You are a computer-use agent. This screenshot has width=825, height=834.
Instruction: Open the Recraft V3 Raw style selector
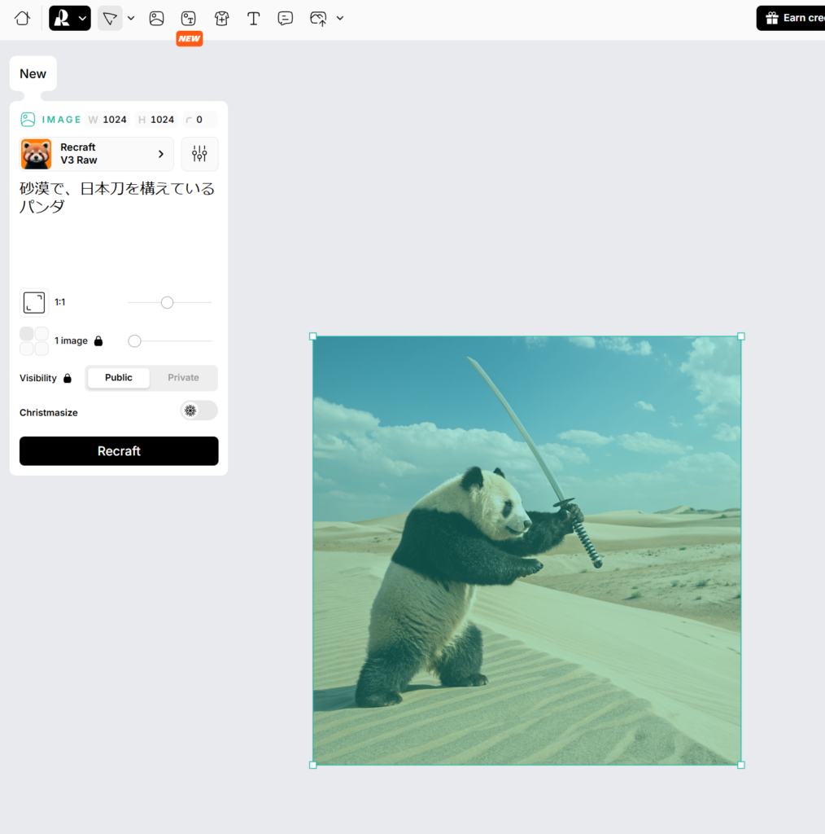[x=97, y=154]
